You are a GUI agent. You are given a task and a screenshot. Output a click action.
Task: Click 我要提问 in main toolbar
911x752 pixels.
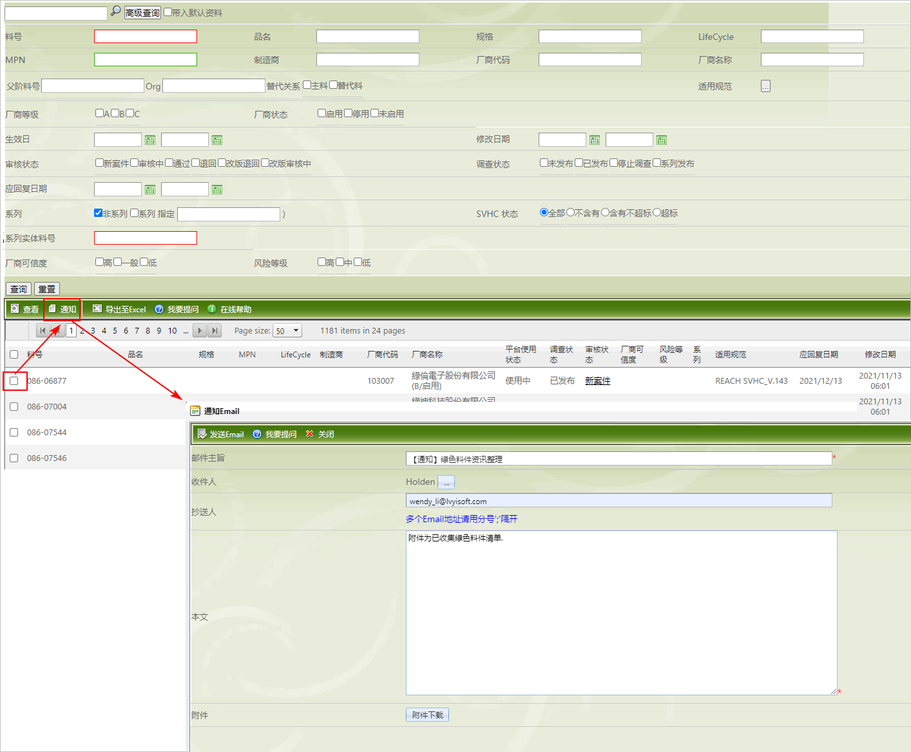(x=177, y=309)
